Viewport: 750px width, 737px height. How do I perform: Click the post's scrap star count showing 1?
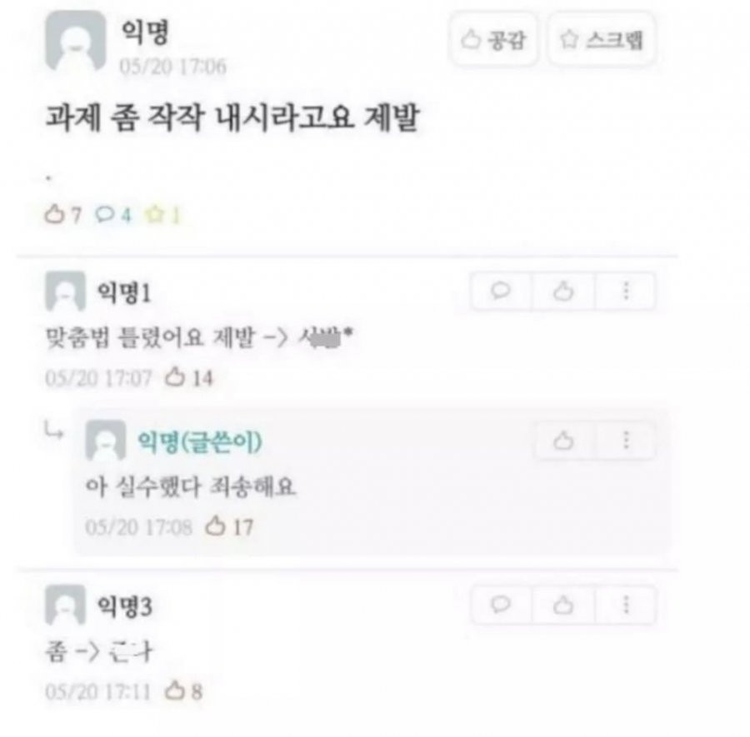click(162, 215)
